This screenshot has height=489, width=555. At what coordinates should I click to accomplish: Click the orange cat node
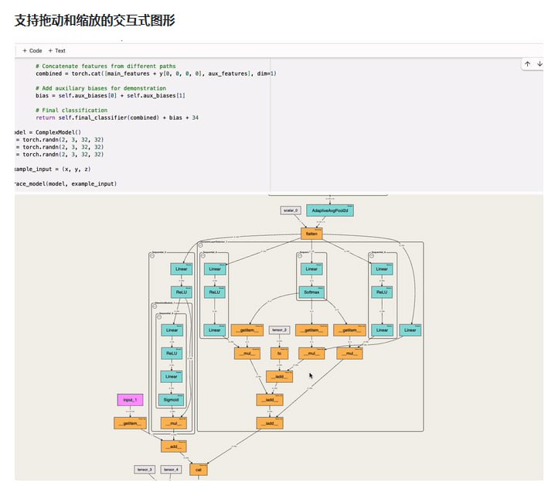pos(199,469)
